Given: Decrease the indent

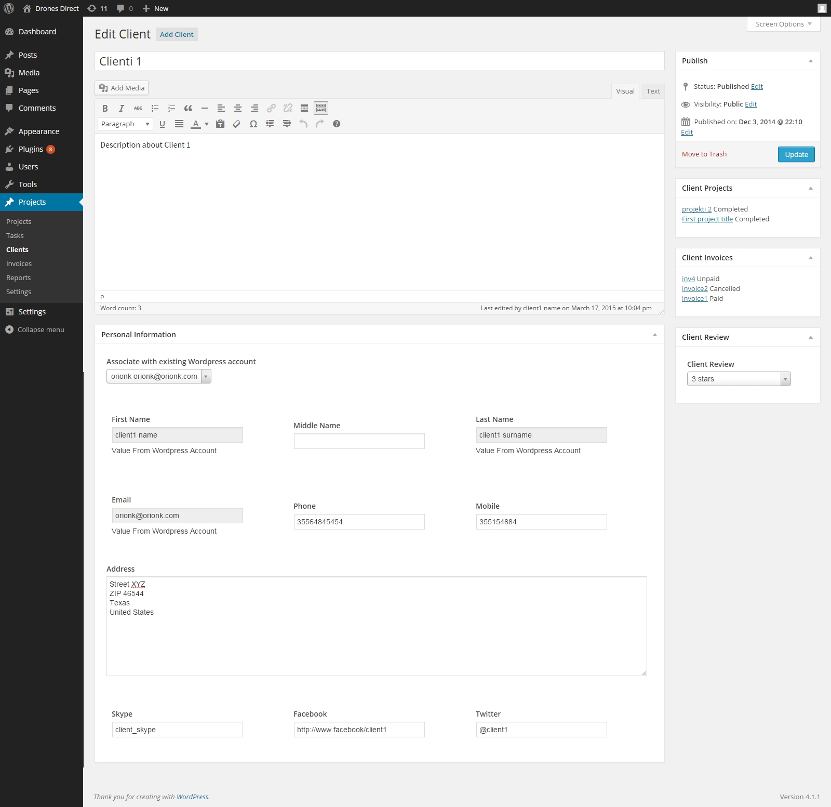Looking at the screenshot, I should (270, 124).
